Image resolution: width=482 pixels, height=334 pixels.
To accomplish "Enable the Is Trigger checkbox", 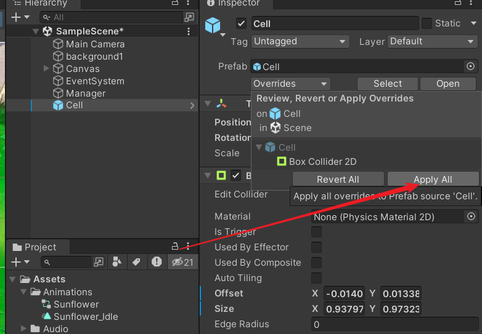I will pyautogui.click(x=316, y=232).
